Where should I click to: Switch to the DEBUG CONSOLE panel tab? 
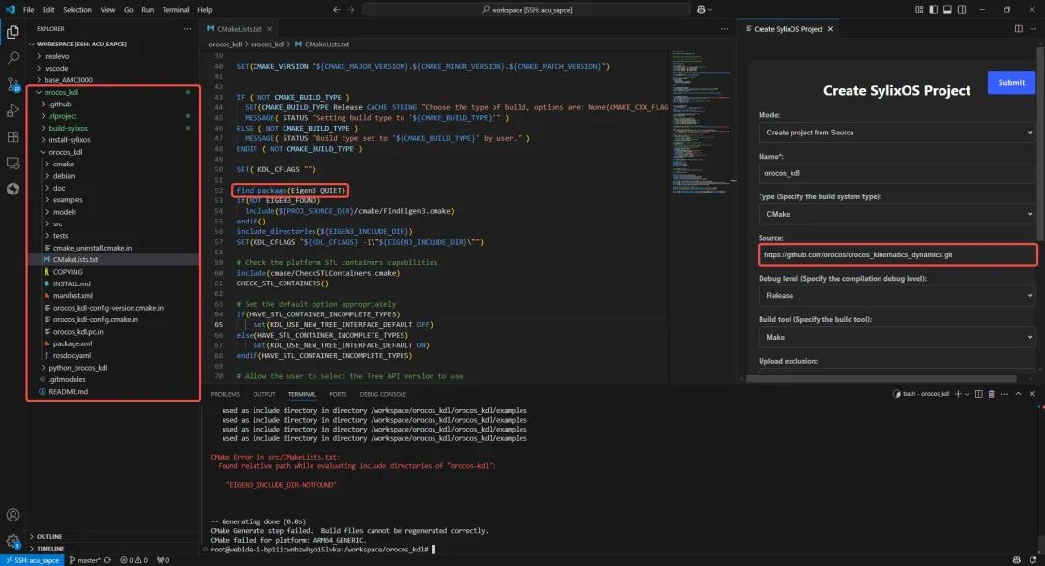coord(382,394)
